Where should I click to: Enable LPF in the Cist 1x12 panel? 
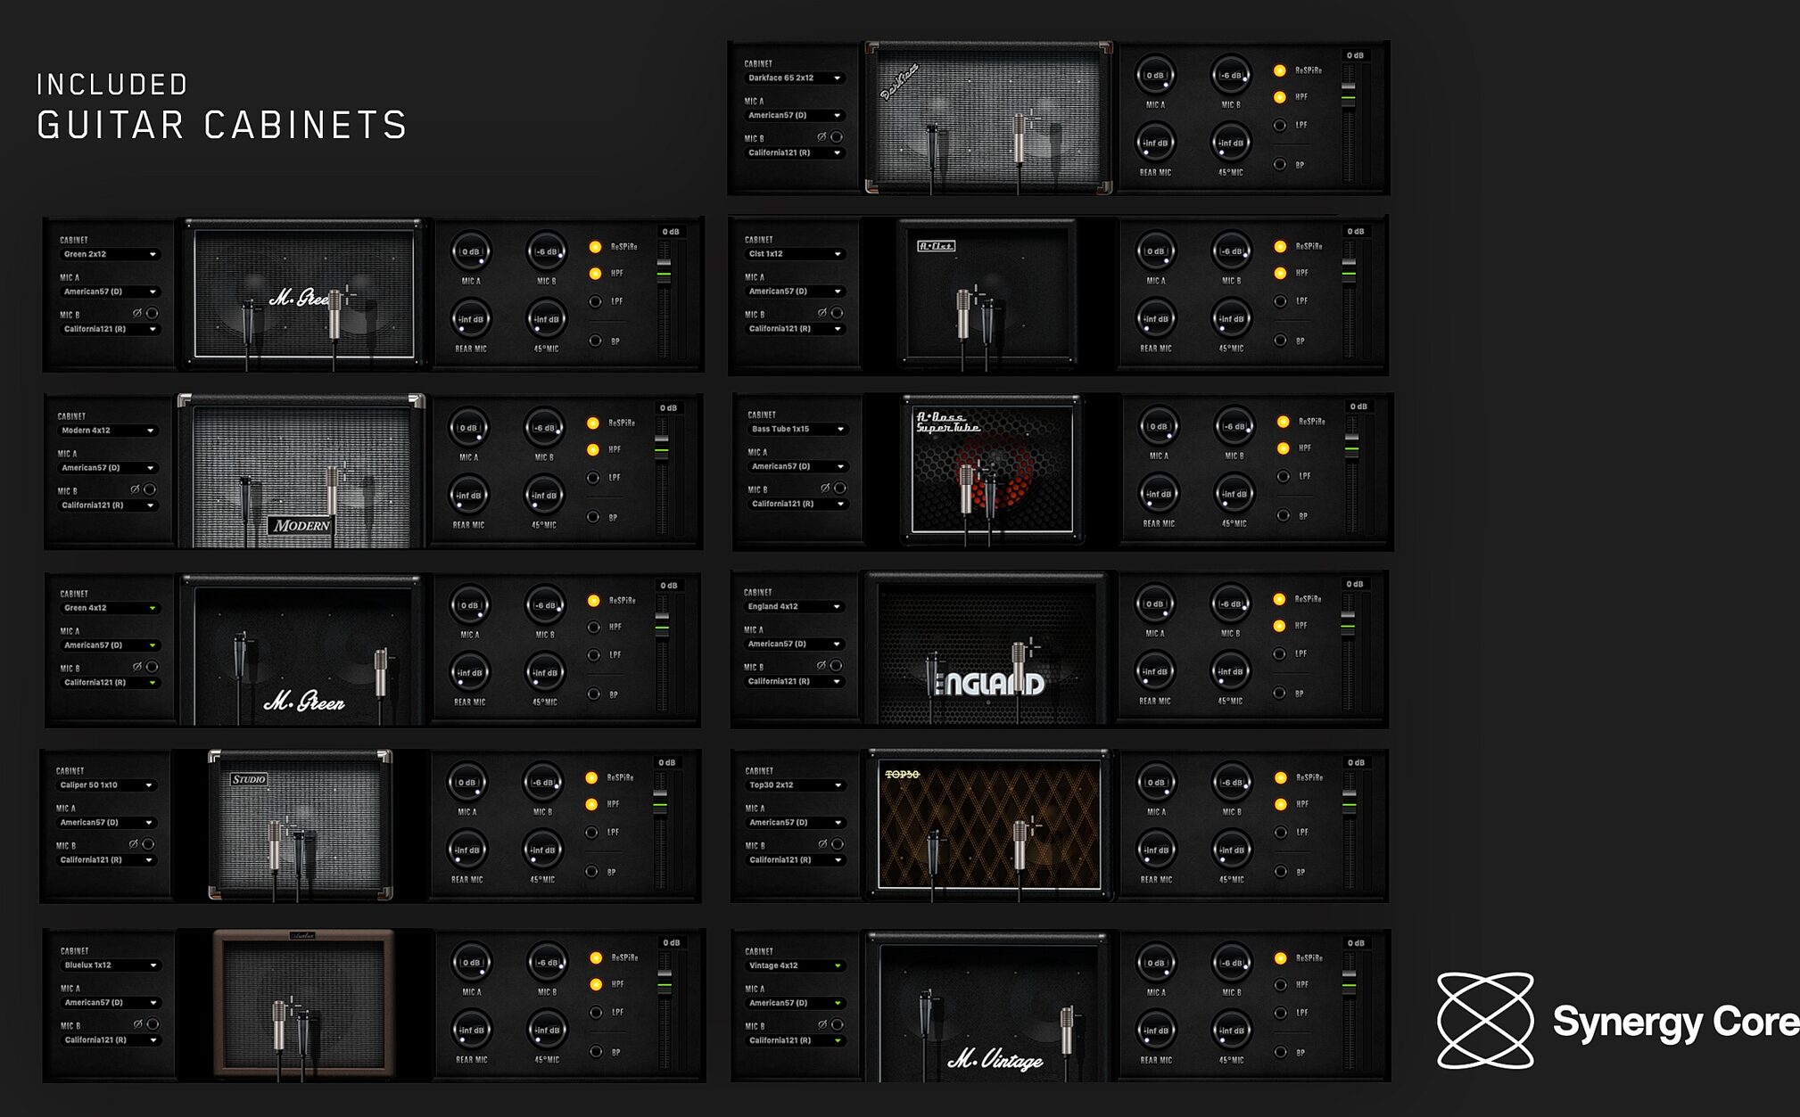[x=1280, y=301]
